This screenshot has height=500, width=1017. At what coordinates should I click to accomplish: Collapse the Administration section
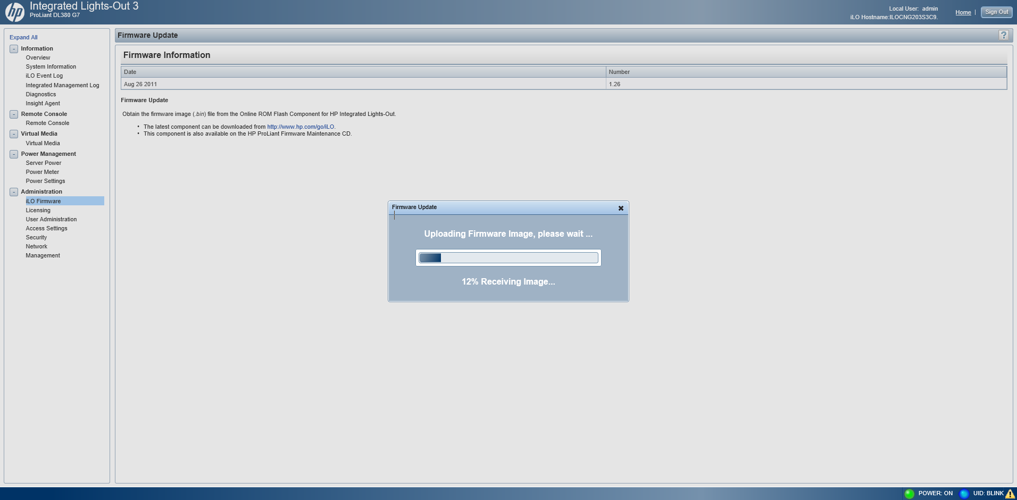click(14, 192)
